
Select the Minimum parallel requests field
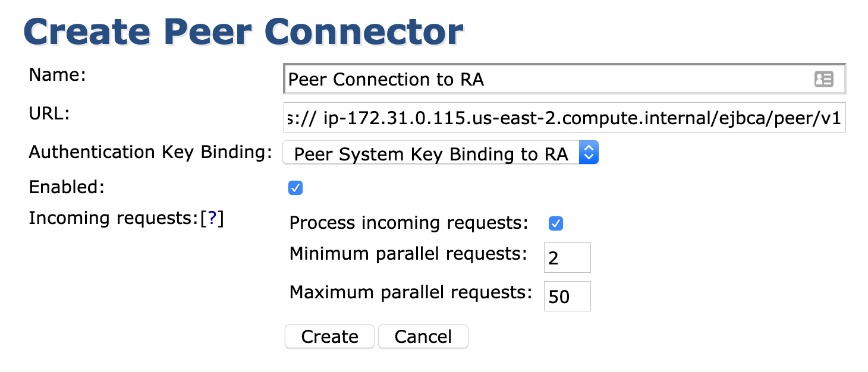tap(567, 258)
